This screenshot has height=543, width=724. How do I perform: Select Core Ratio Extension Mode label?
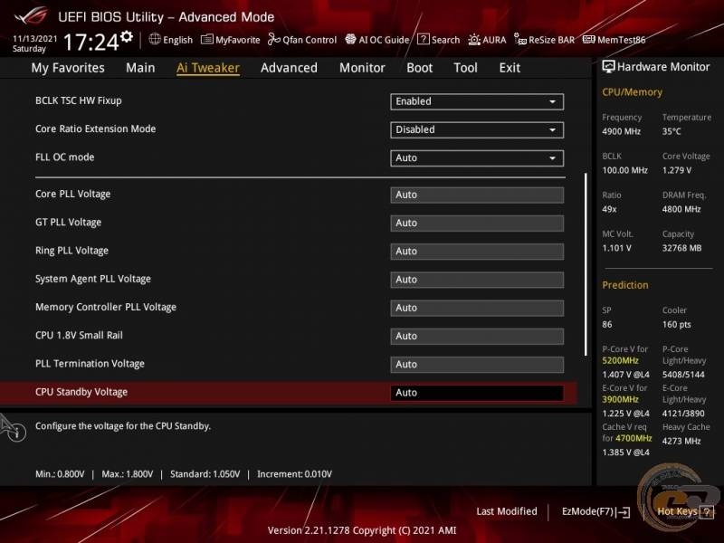pyautogui.click(x=96, y=129)
